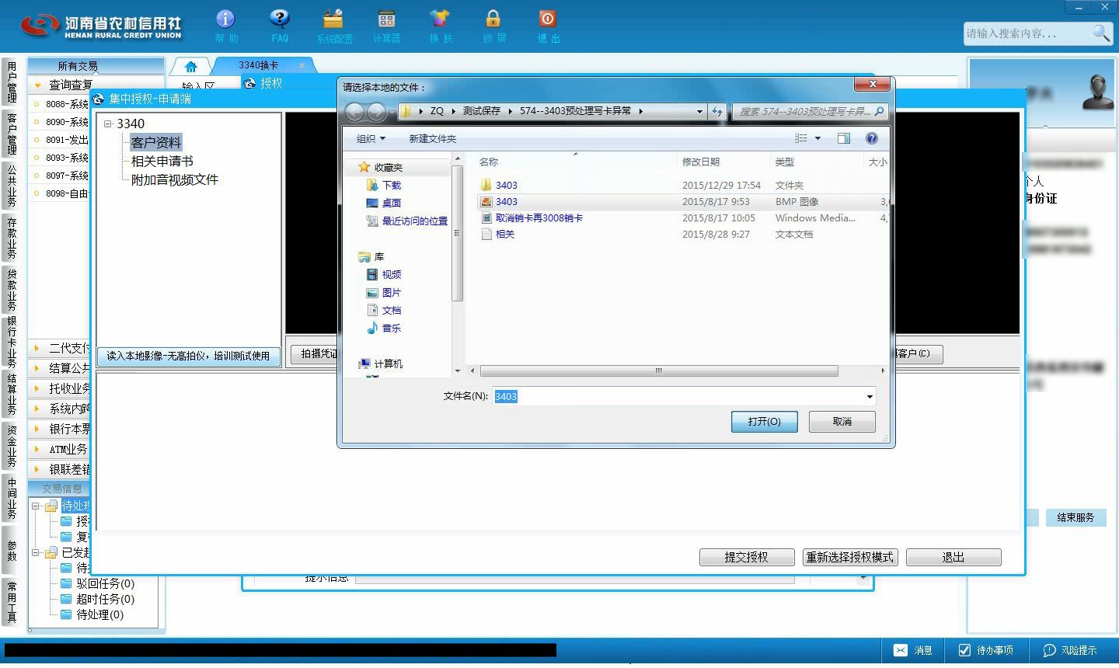1119x668 pixels.
Task: Open the 贷款业务 side tab
Action: coord(11,289)
